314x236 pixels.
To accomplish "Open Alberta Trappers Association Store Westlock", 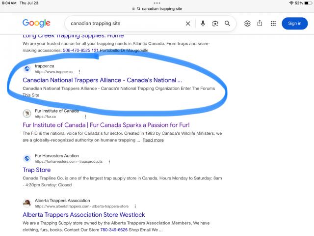I will tap(84, 215).
